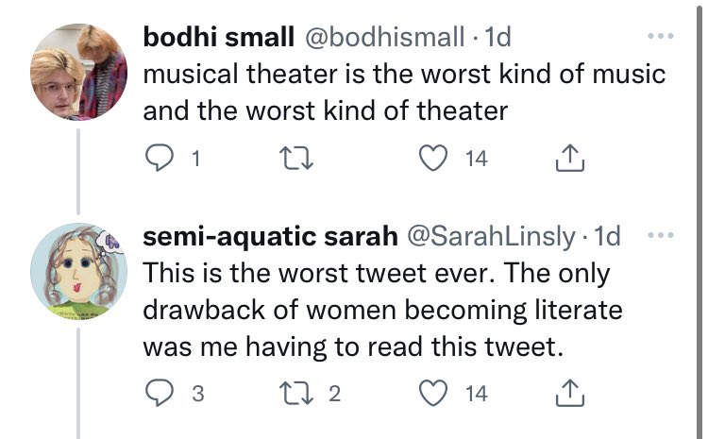The width and height of the screenshot is (708, 439).
Task: Open the 1d timestamp on bodhi's tweet
Action: (497, 37)
